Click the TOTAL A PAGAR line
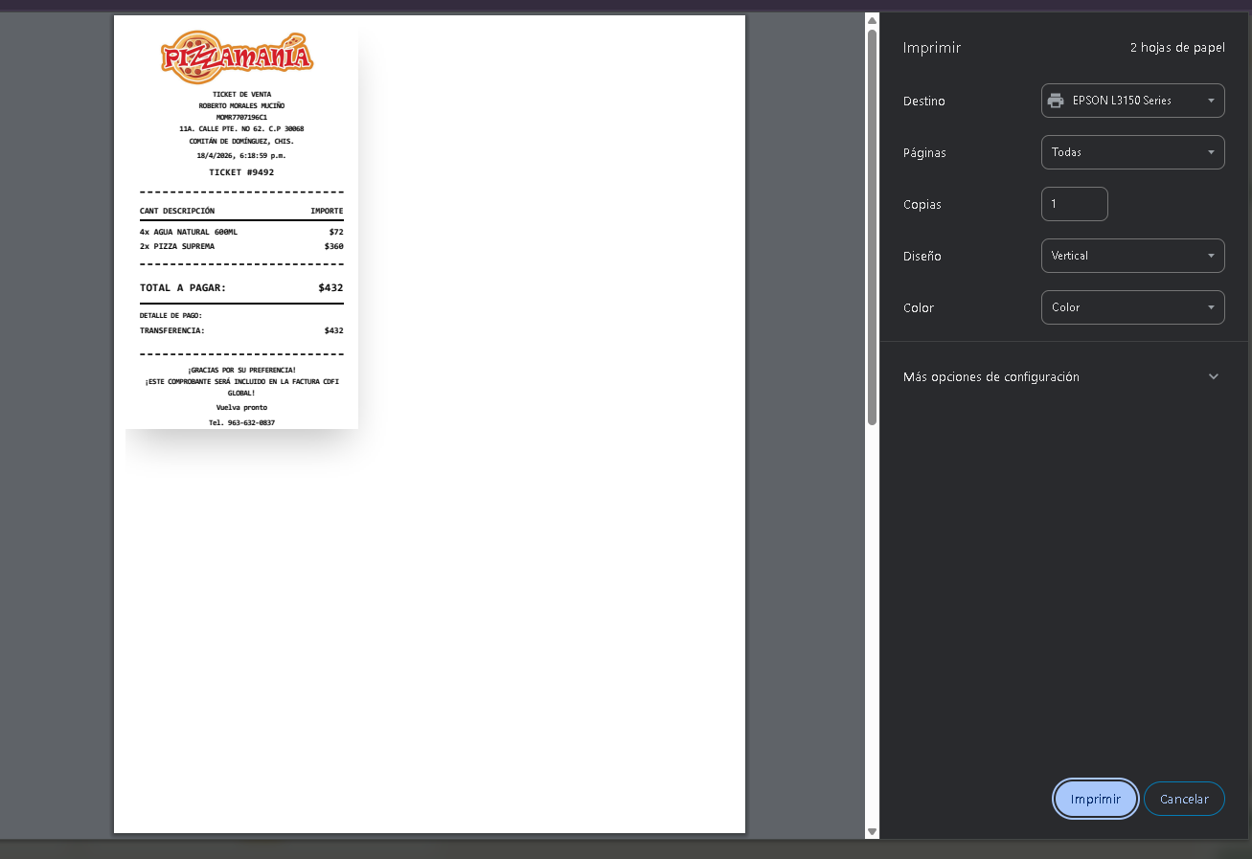 point(183,287)
